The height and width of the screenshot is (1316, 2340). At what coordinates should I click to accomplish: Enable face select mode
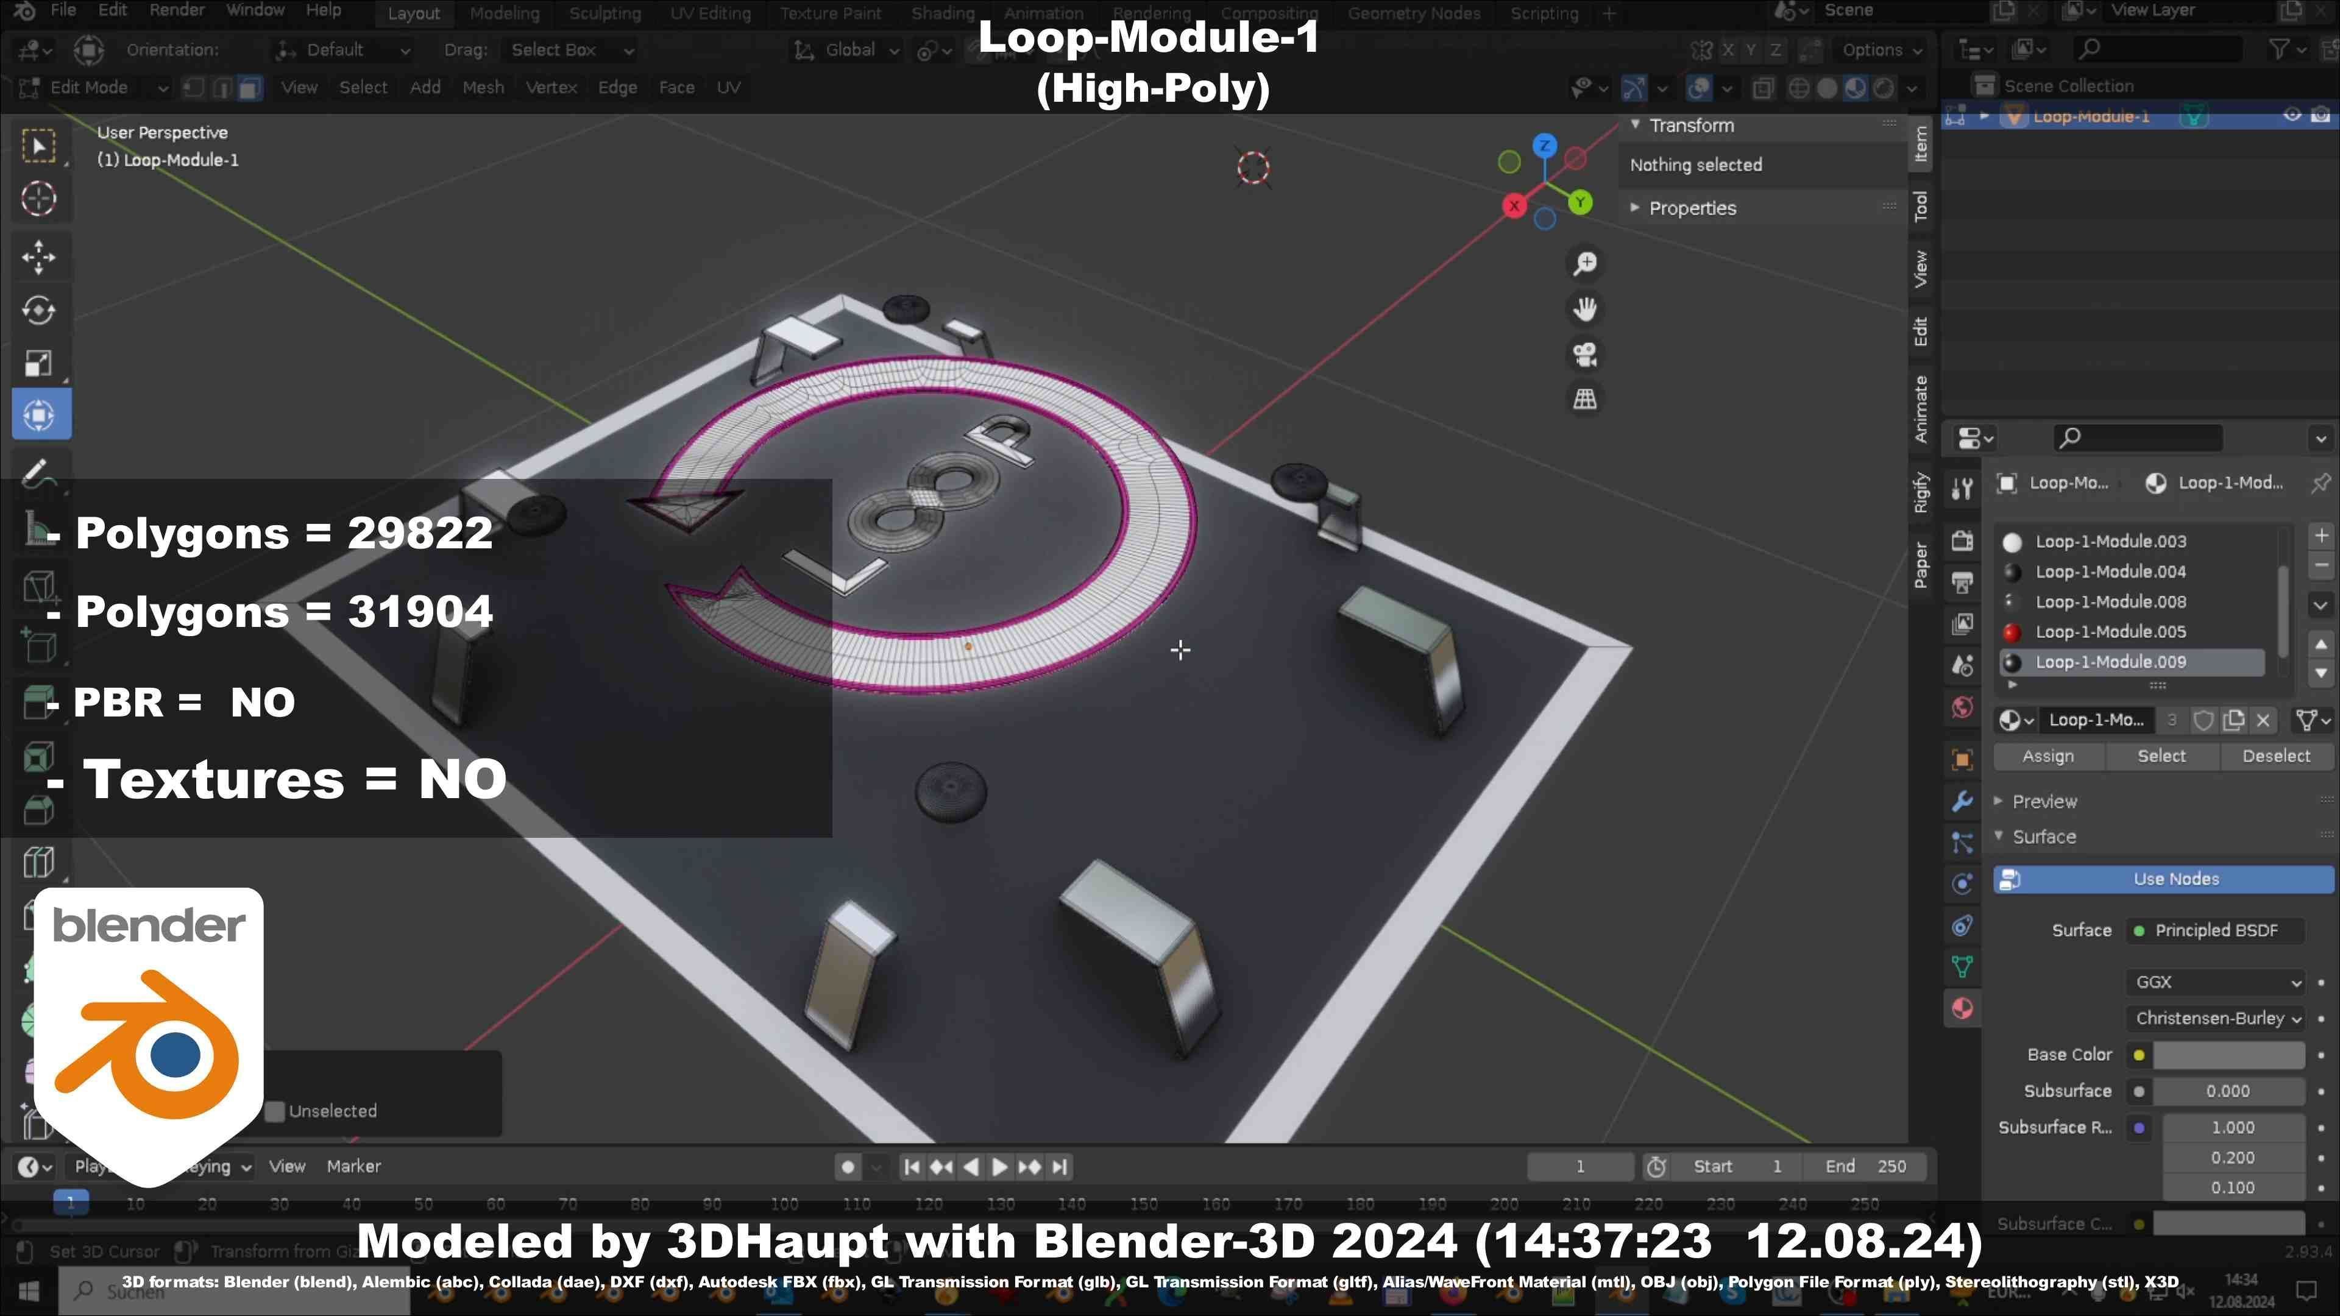(x=250, y=88)
